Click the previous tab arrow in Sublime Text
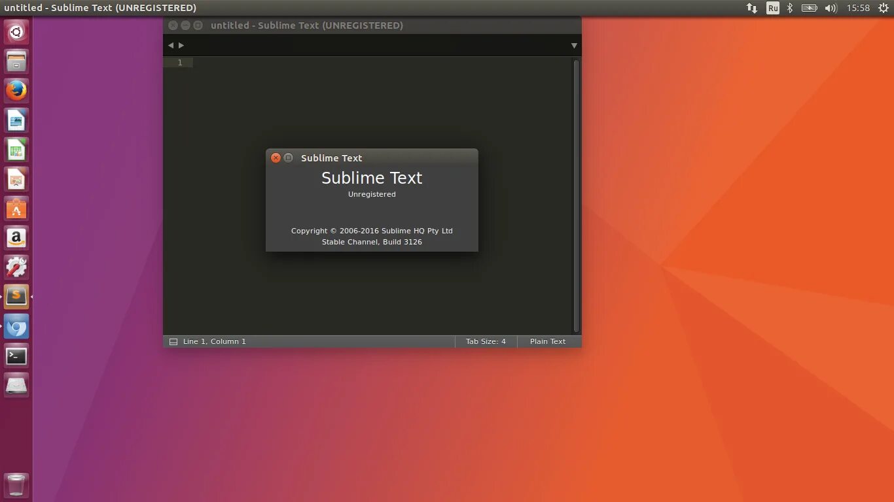The height and width of the screenshot is (502, 894). [171, 45]
